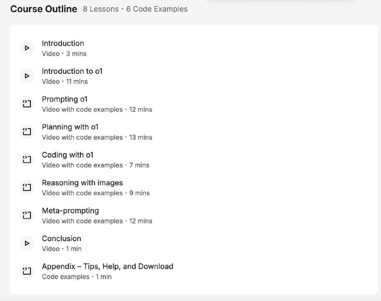Screen dimensions: 381x301
Task: Open the Reasoning with images lesson
Action: (82, 183)
